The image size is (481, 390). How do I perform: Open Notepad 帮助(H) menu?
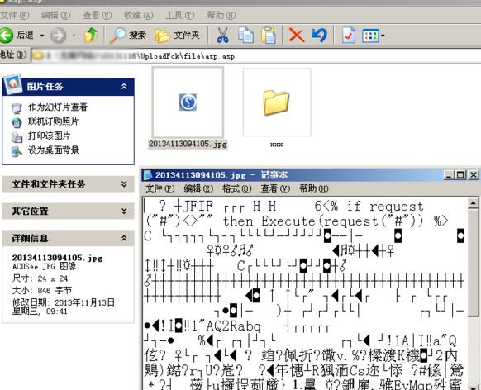tap(314, 188)
